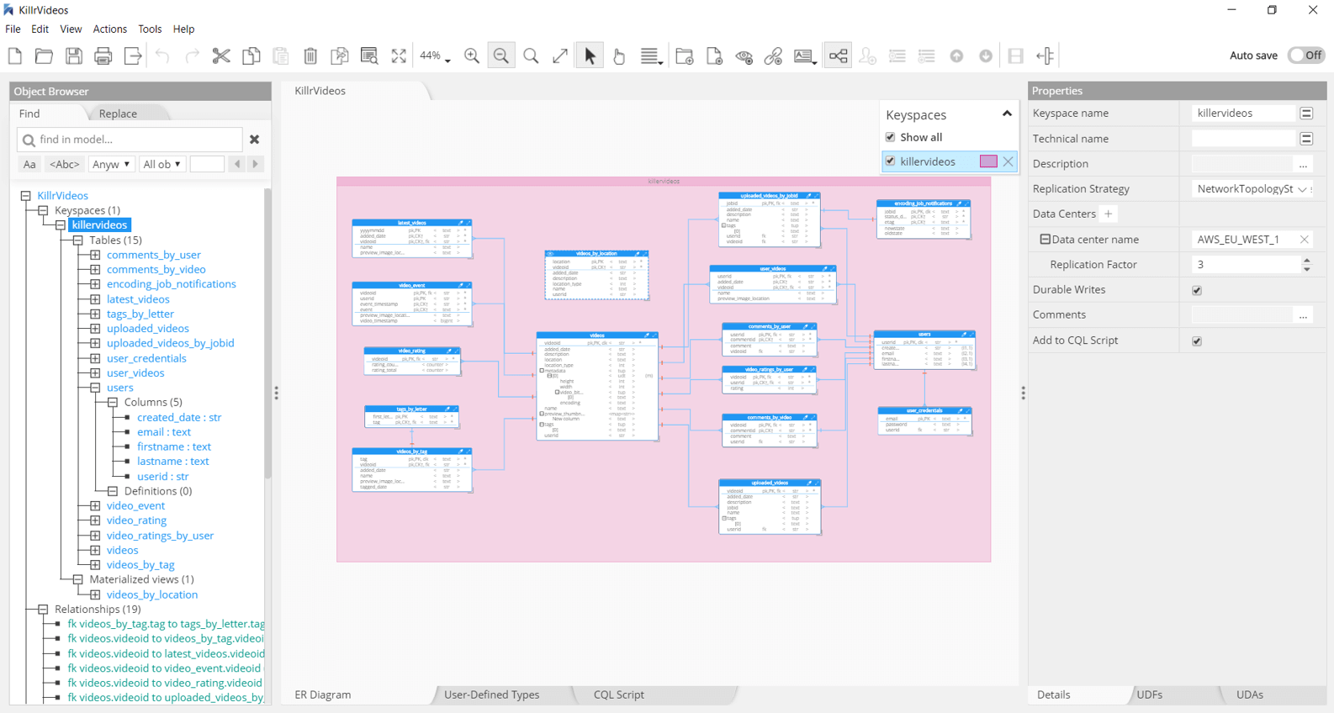Increase Replication Factor with up stepper
This screenshot has height=713, width=1334.
click(1307, 261)
